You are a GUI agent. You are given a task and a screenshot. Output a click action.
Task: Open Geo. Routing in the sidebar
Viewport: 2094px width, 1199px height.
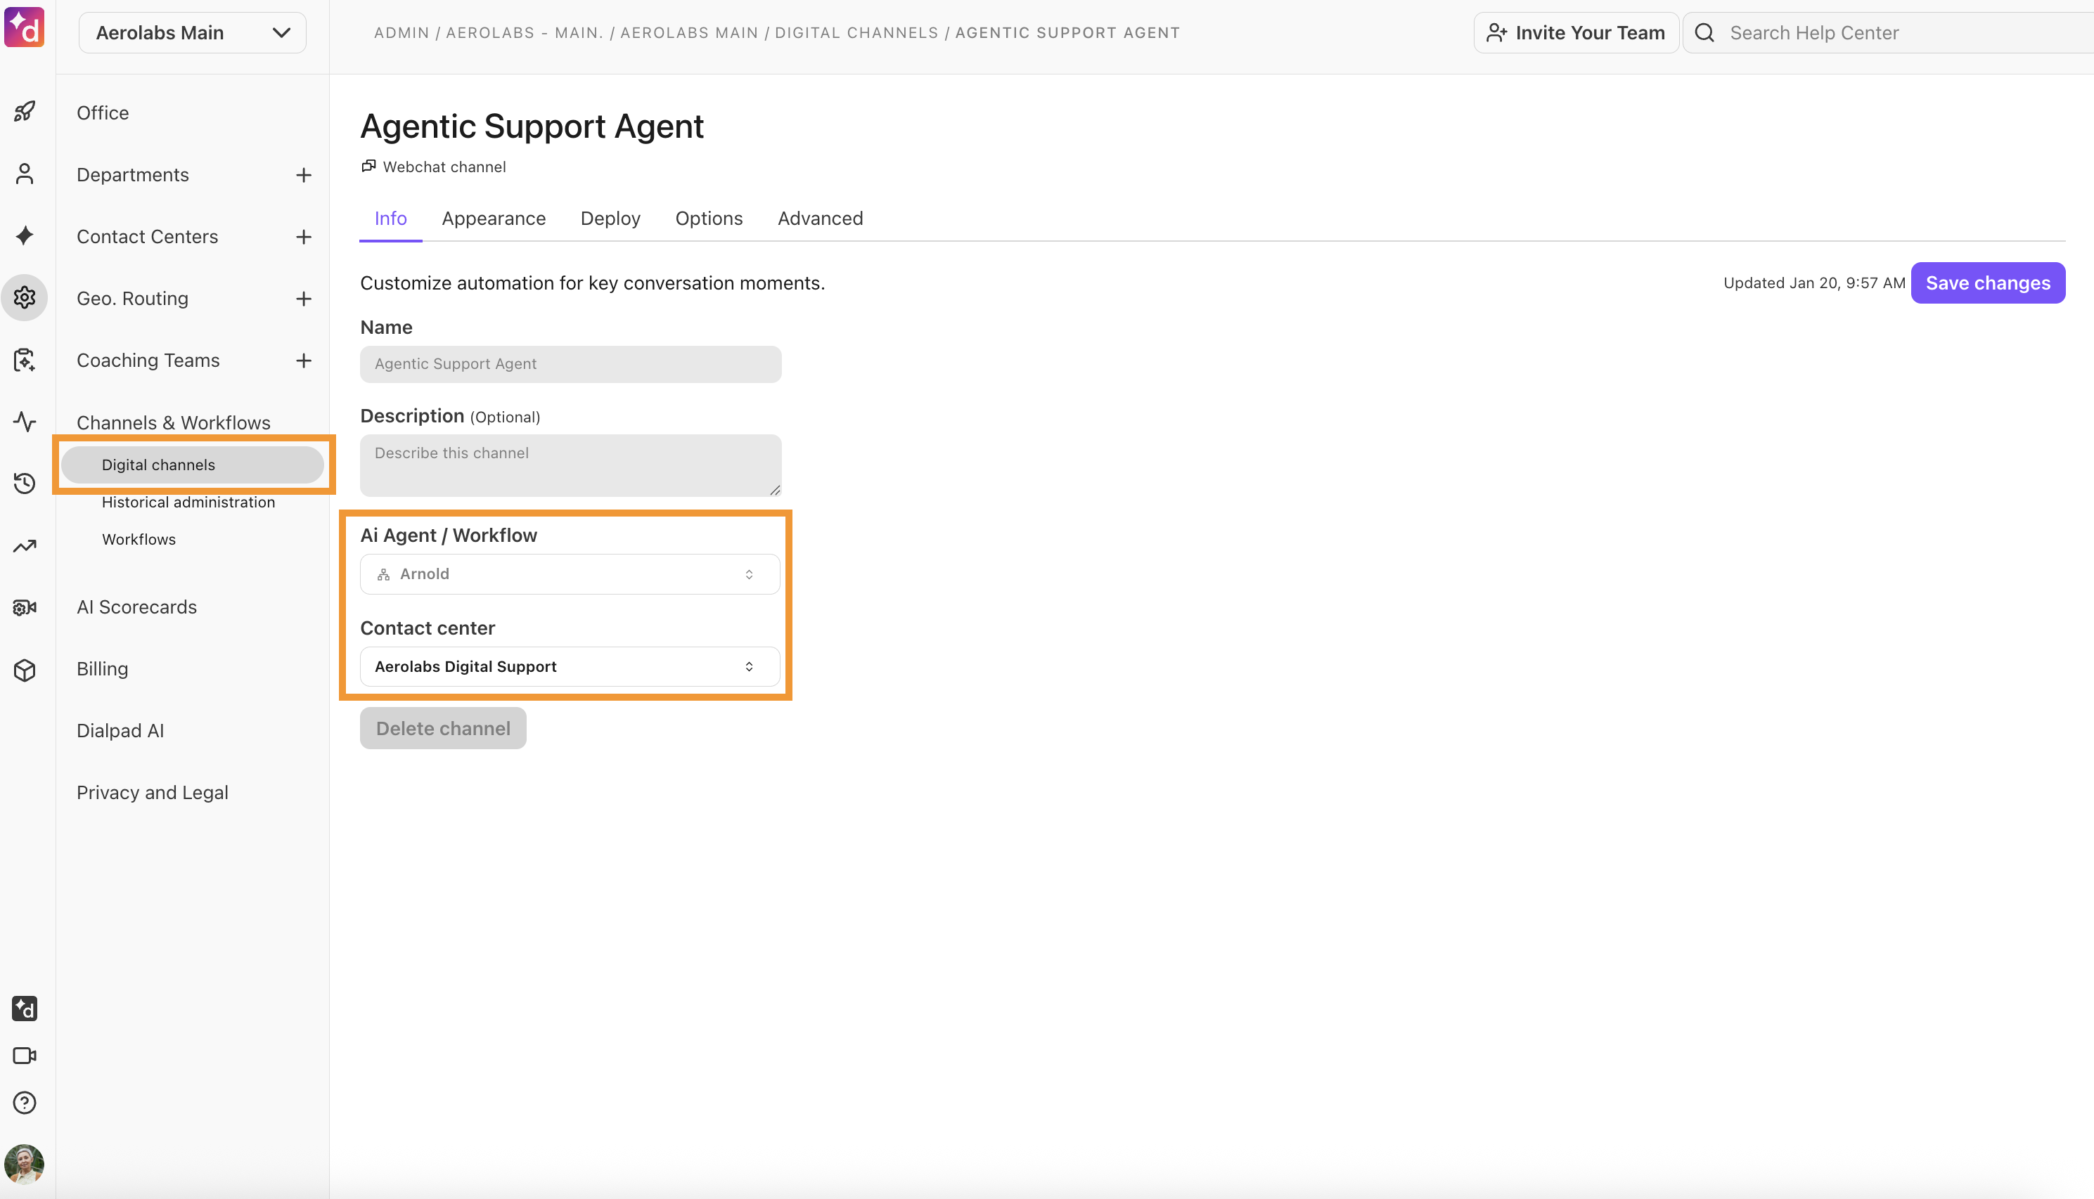coord(133,298)
